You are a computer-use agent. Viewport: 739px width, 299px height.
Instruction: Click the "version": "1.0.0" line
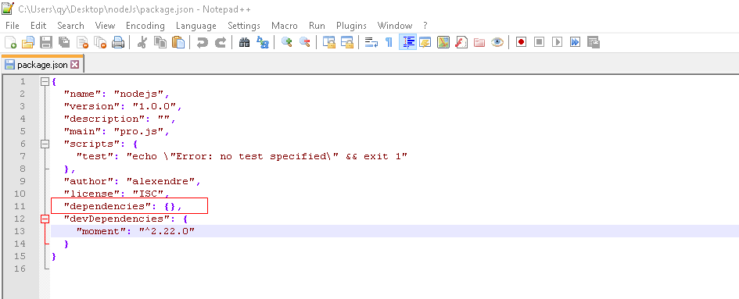(123, 106)
